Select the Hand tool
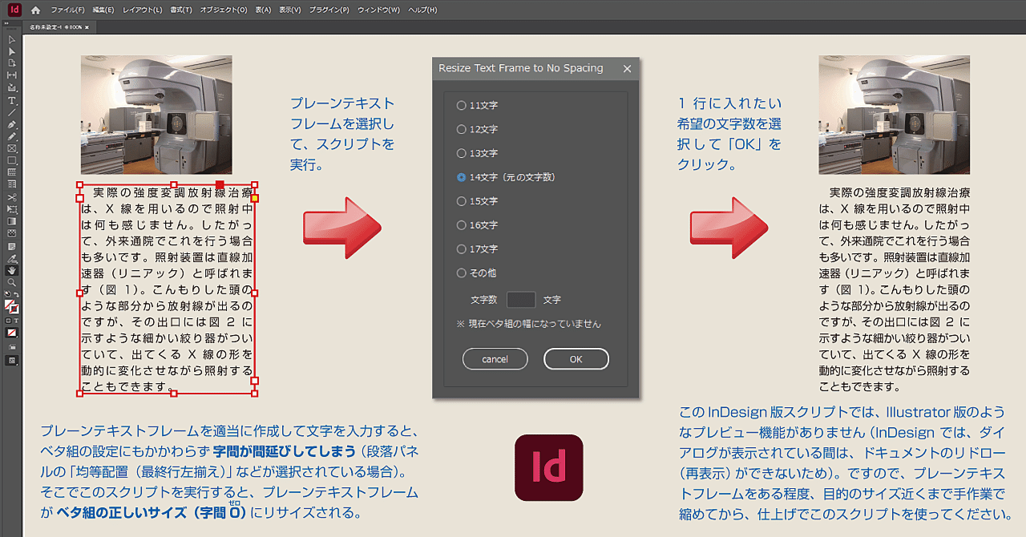 point(11,270)
